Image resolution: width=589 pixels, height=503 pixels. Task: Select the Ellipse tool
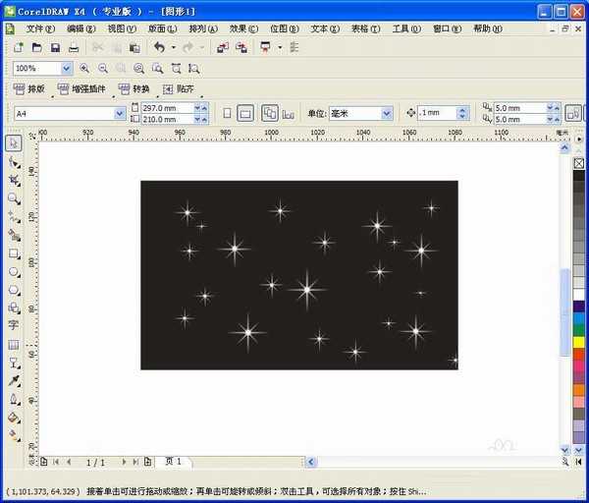tap(14, 270)
